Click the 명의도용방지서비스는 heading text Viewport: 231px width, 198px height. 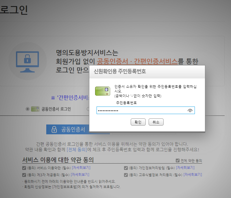point(87,53)
